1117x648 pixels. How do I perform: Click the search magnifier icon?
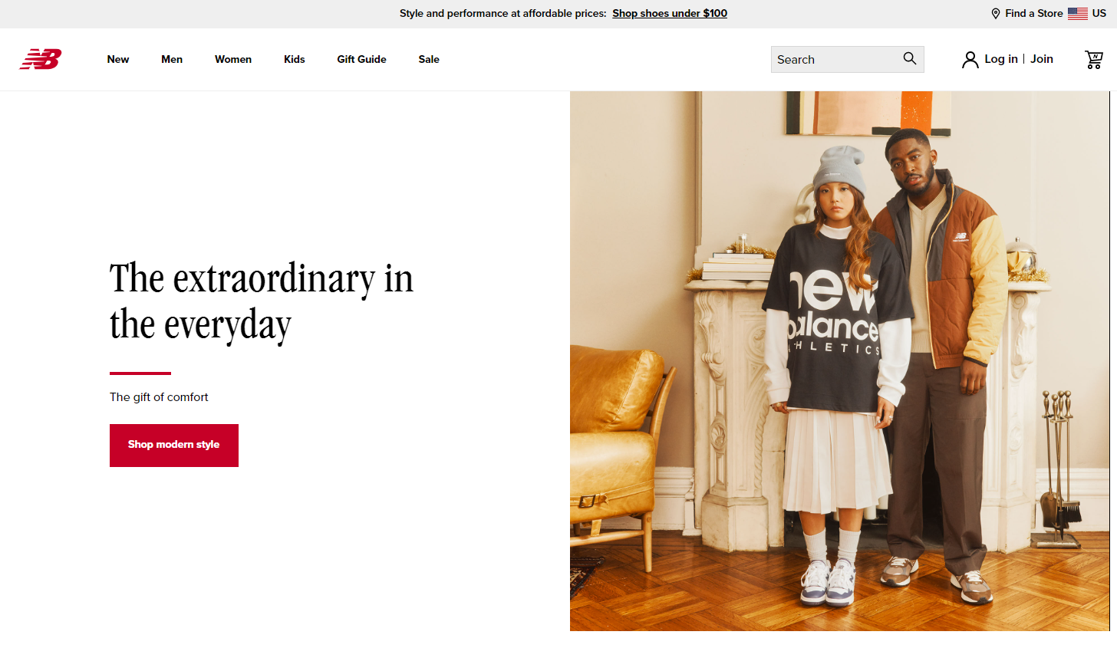point(910,58)
